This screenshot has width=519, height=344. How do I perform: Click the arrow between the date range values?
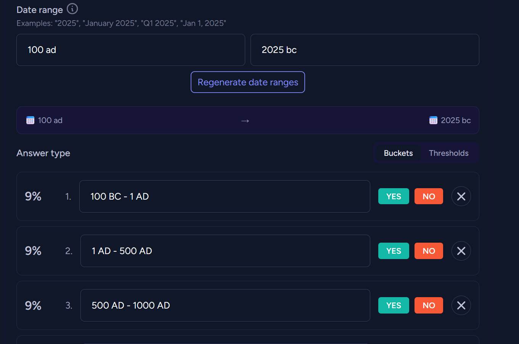pyautogui.click(x=245, y=121)
